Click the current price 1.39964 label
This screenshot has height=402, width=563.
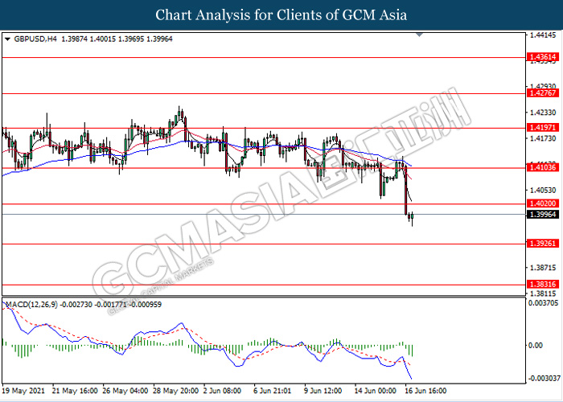[542, 215]
